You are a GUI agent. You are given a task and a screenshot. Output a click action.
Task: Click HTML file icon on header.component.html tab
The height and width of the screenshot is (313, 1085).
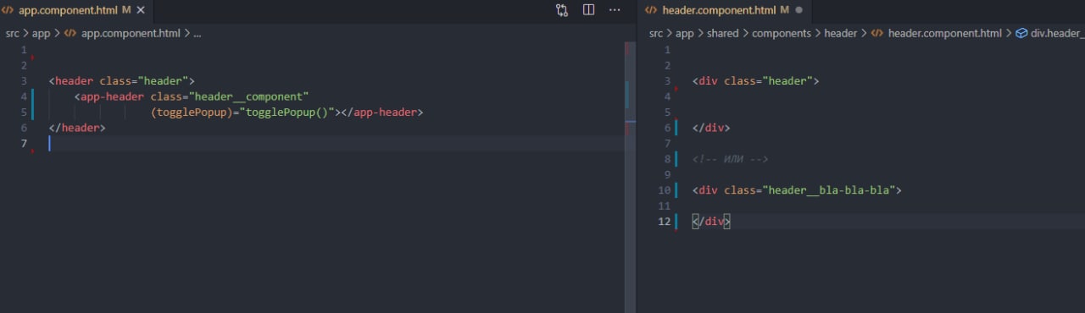click(651, 10)
